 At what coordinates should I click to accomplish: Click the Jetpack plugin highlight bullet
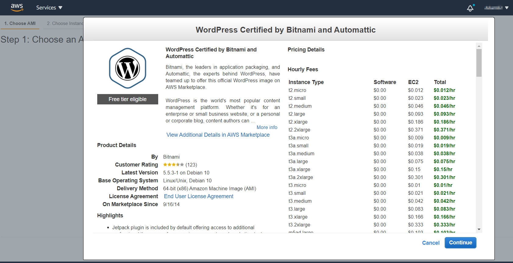point(183,227)
